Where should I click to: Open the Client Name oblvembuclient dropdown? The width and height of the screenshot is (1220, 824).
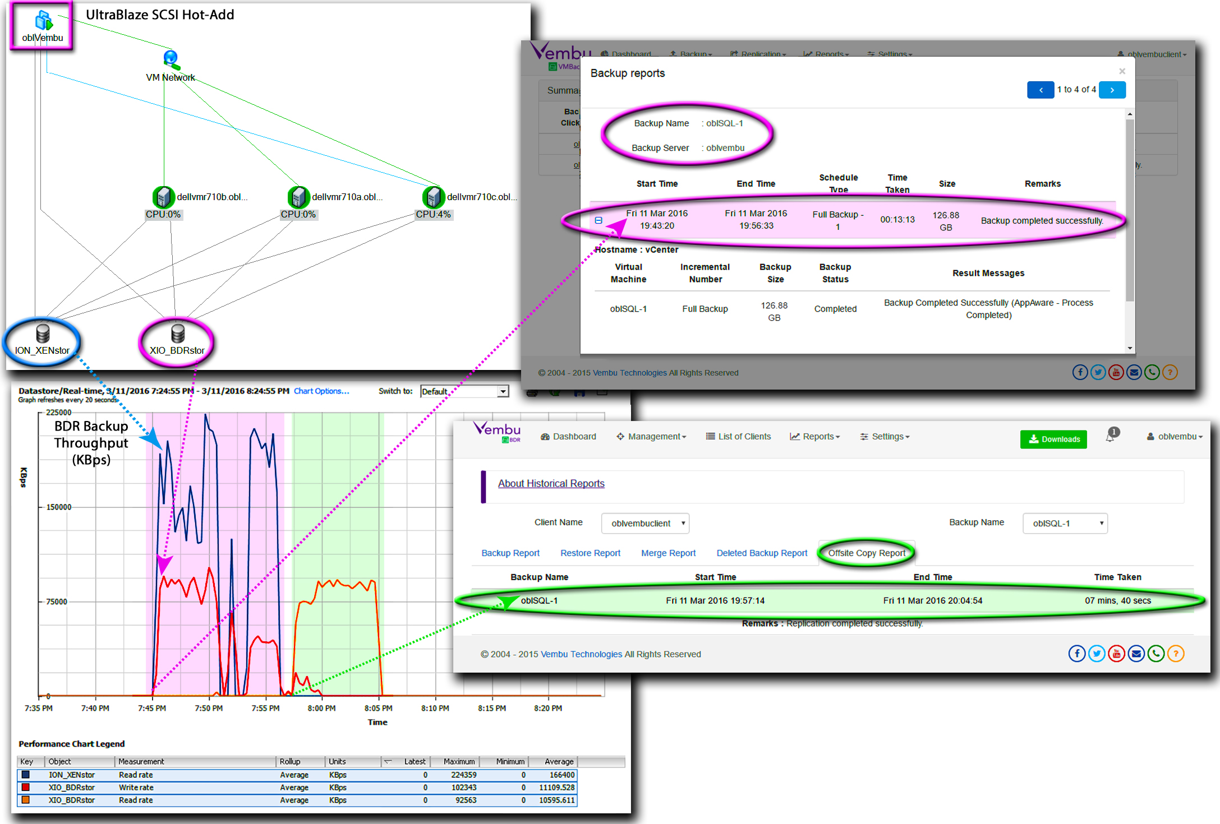point(645,523)
